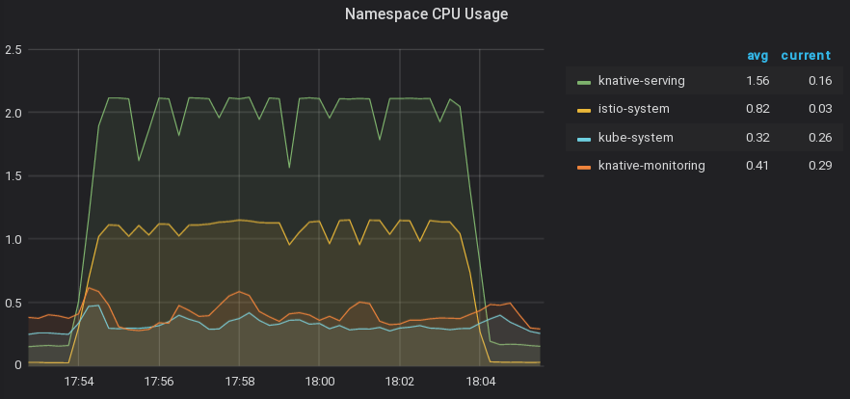Click the orange knative-monitoring color swatch
Viewport: 850px width, 399px height.
pyautogui.click(x=584, y=166)
